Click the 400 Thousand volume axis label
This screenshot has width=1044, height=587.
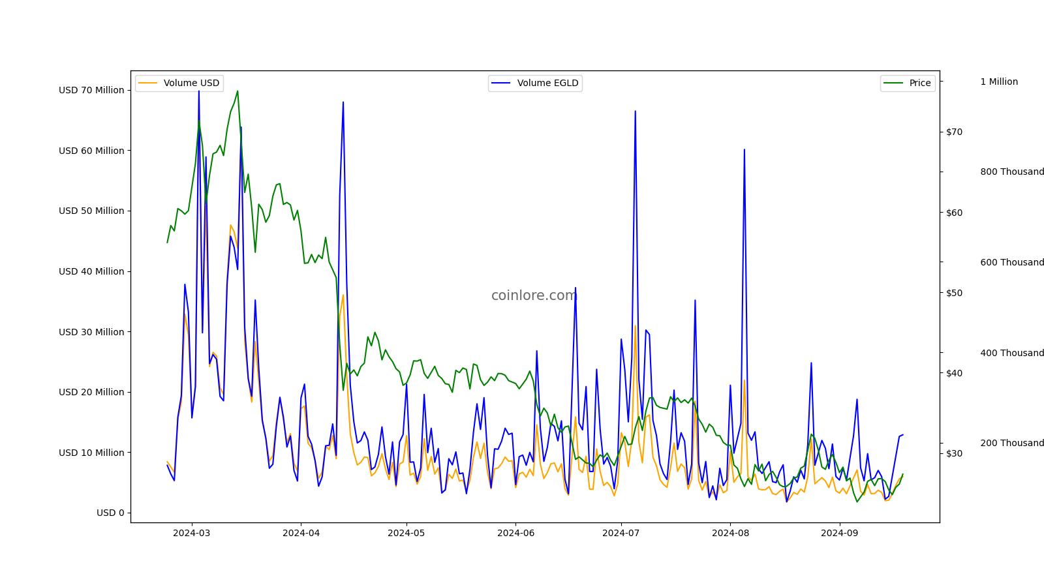point(1012,353)
